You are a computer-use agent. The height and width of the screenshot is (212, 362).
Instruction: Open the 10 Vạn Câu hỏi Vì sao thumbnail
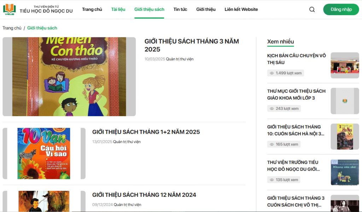[x=44, y=154]
